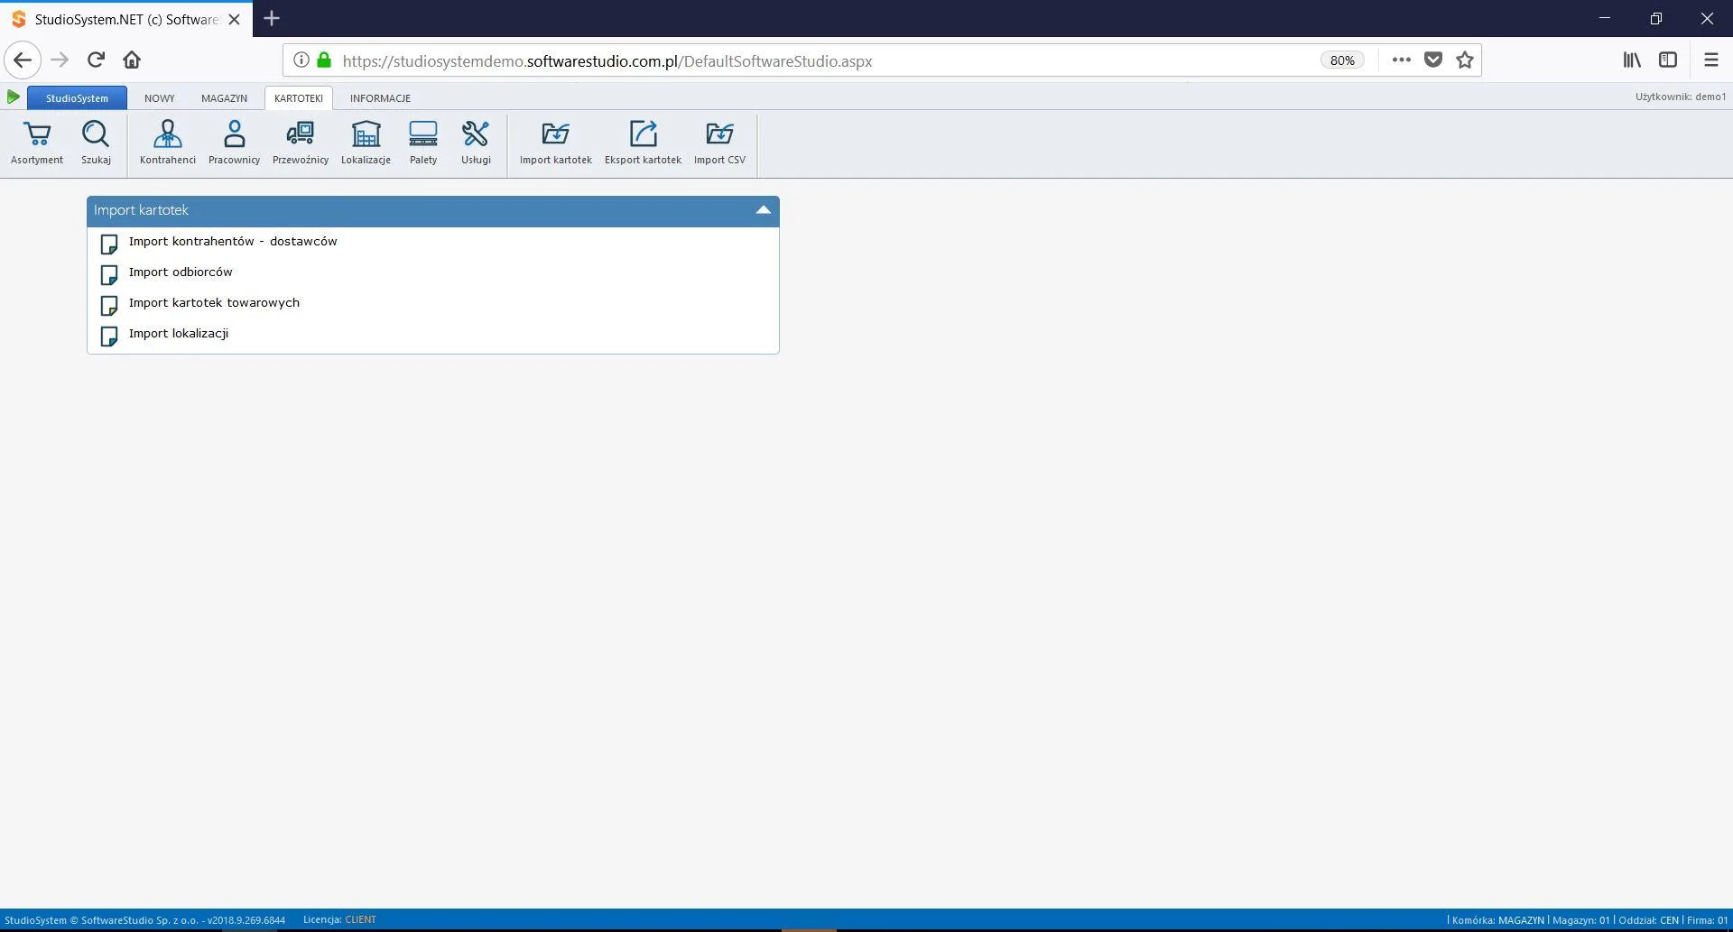Select the KARTOTEKI ribbon tab
Image resolution: width=1733 pixels, height=932 pixels.
coord(299,97)
